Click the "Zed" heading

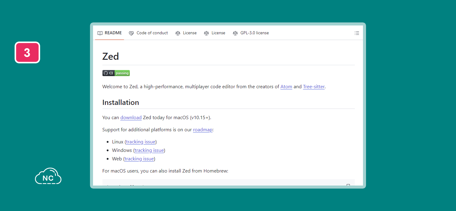tap(111, 56)
